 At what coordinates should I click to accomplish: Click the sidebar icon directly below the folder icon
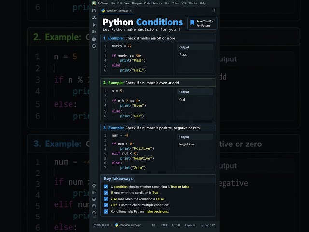(x=94, y=17)
